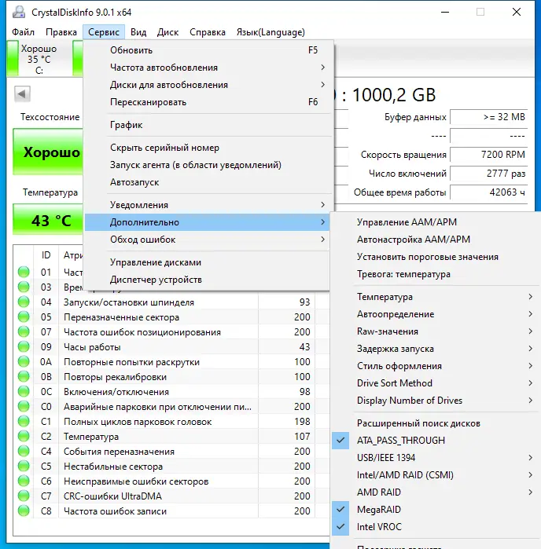
Task: Open the Диск menu
Action: tap(167, 32)
